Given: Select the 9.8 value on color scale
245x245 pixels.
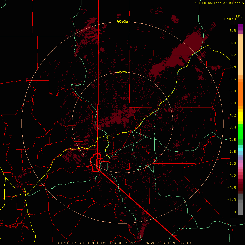Looking at the screenshot, I should 233,30.
